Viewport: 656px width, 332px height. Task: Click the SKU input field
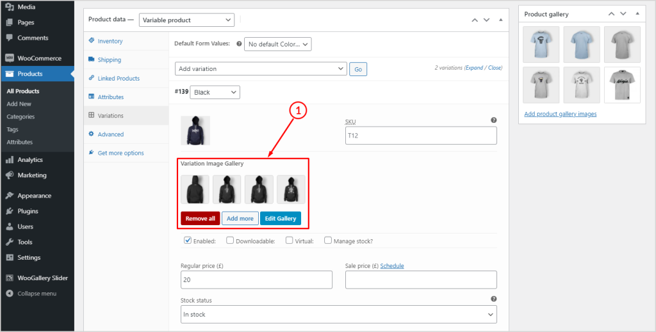click(x=421, y=136)
